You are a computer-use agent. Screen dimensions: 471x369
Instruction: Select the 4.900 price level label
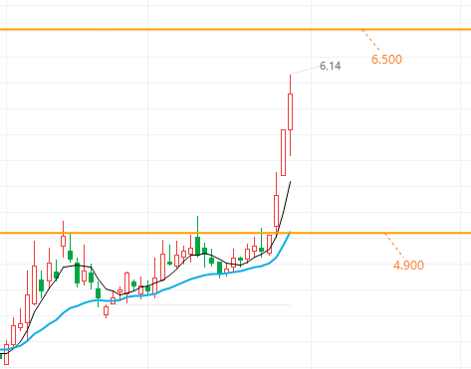point(408,266)
